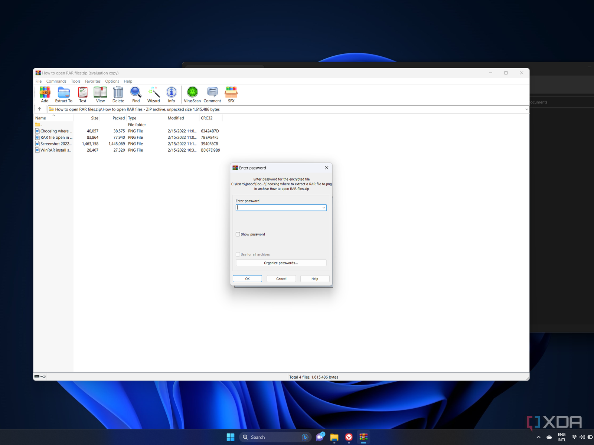Viewport: 594px width, 445px height.
Task: Click the Extract To toolbar icon
Action: click(63, 94)
